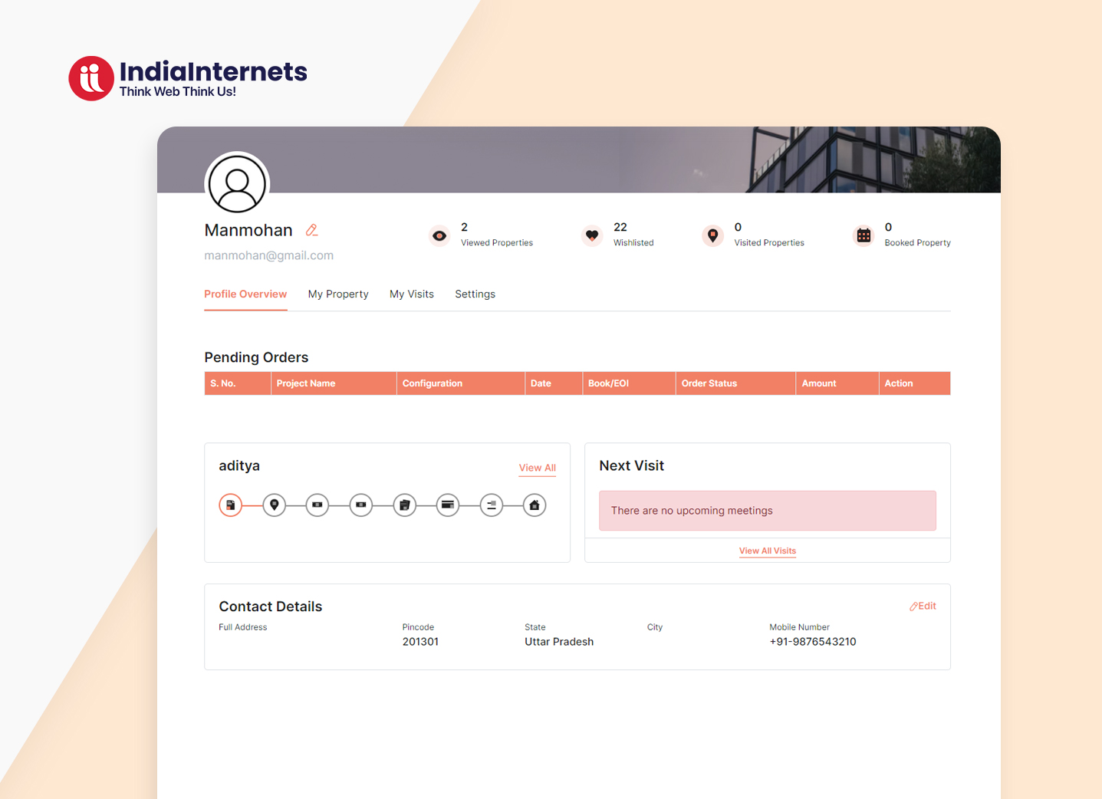1102x799 pixels.
Task: Open the View All Visits link
Action: pyautogui.click(x=768, y=551)
